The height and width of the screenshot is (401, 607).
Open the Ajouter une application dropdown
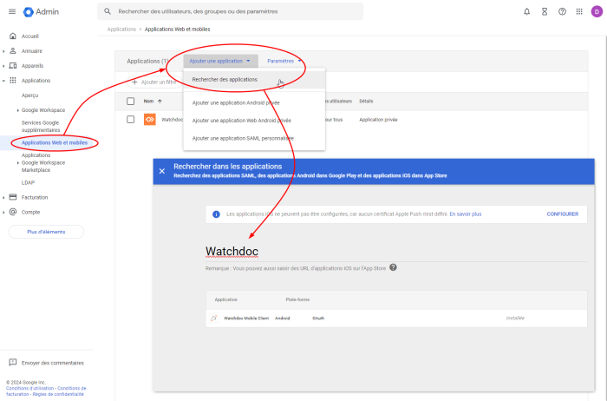tap(220, 61)
